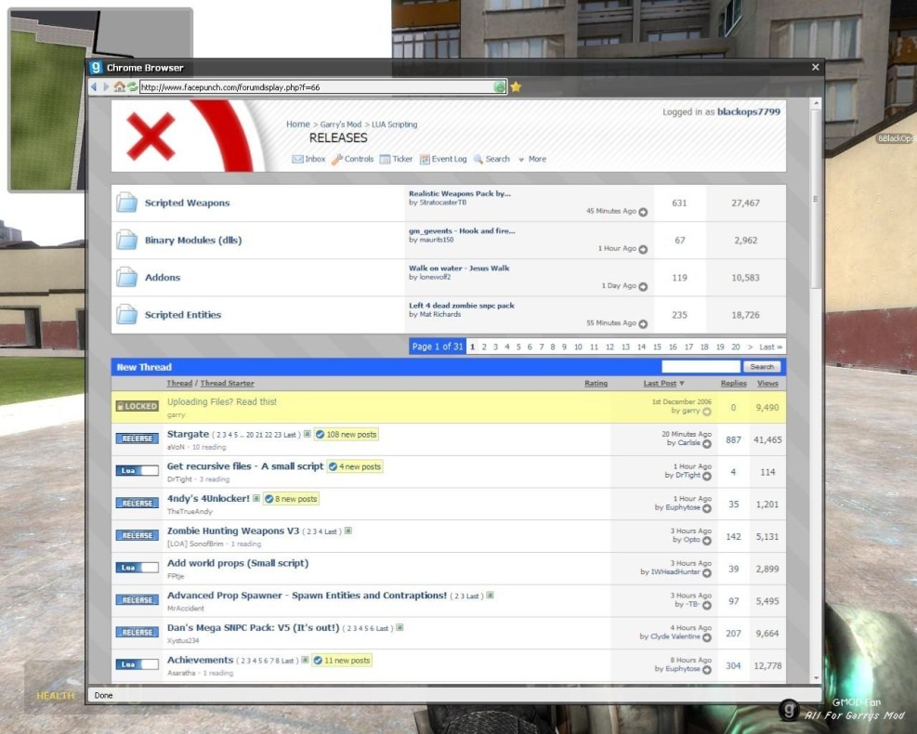Image resolution: width=917 pixels, height=734 pixels.
Task: Click the browser back arrow
Action: (94, 86)
